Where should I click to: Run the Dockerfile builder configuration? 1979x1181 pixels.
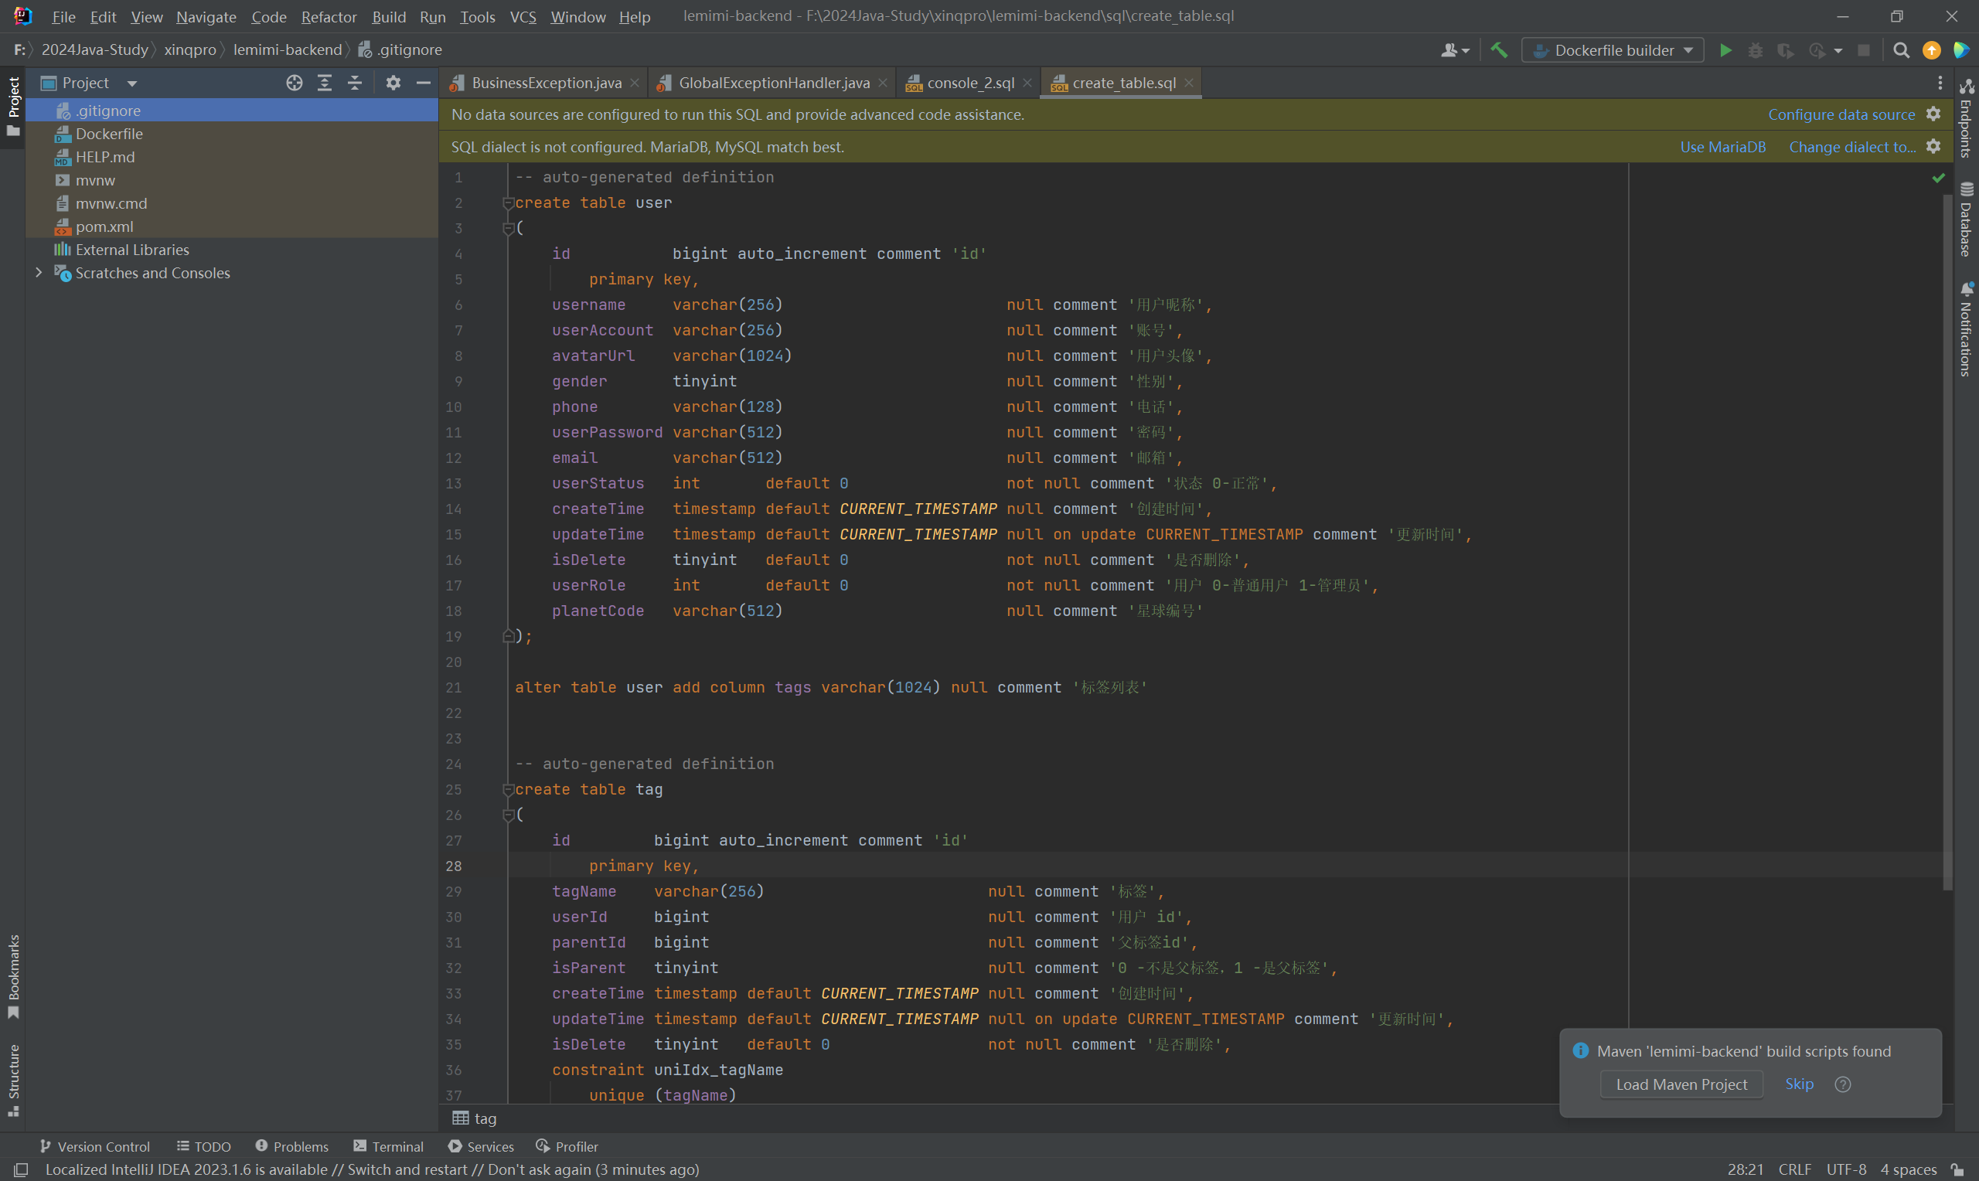tap(1725, 50)
